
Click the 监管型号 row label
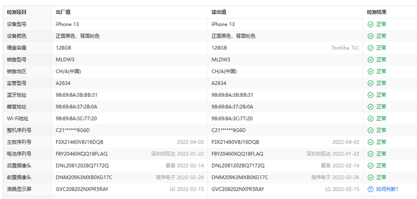pyautogui.click(x=17, y=83)
